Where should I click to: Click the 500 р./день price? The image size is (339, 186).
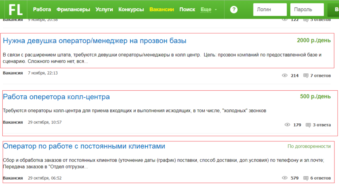tap(315, 96)
